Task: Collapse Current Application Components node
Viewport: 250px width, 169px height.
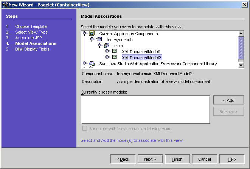Action: 84,33
